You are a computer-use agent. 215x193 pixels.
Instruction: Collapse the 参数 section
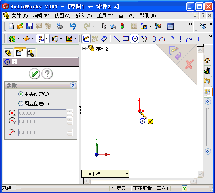point(73,85)
